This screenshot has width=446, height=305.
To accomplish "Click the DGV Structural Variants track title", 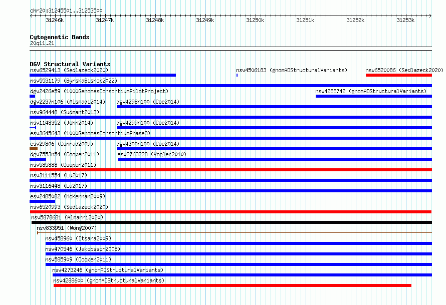I will pyautogui.click(x=70, y=64).
